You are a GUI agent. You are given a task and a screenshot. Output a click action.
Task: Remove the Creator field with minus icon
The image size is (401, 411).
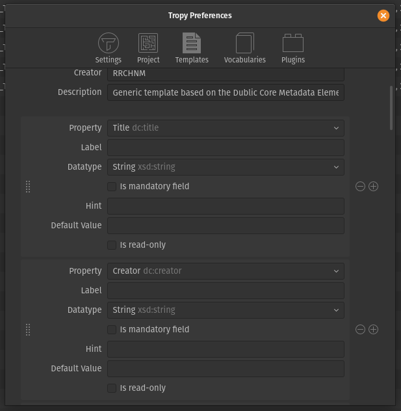(360, 330)
